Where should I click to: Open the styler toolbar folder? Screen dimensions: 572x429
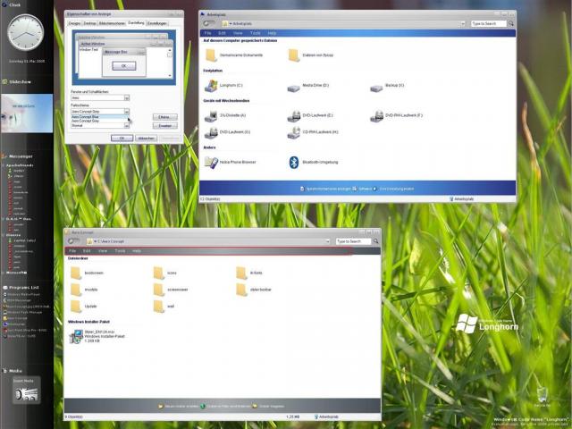[241, 290]
